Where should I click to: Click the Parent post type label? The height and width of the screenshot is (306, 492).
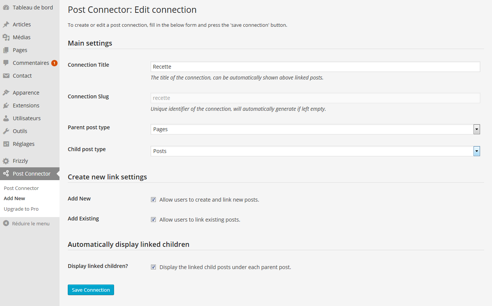pyautogui.click(x=89, y=127)
